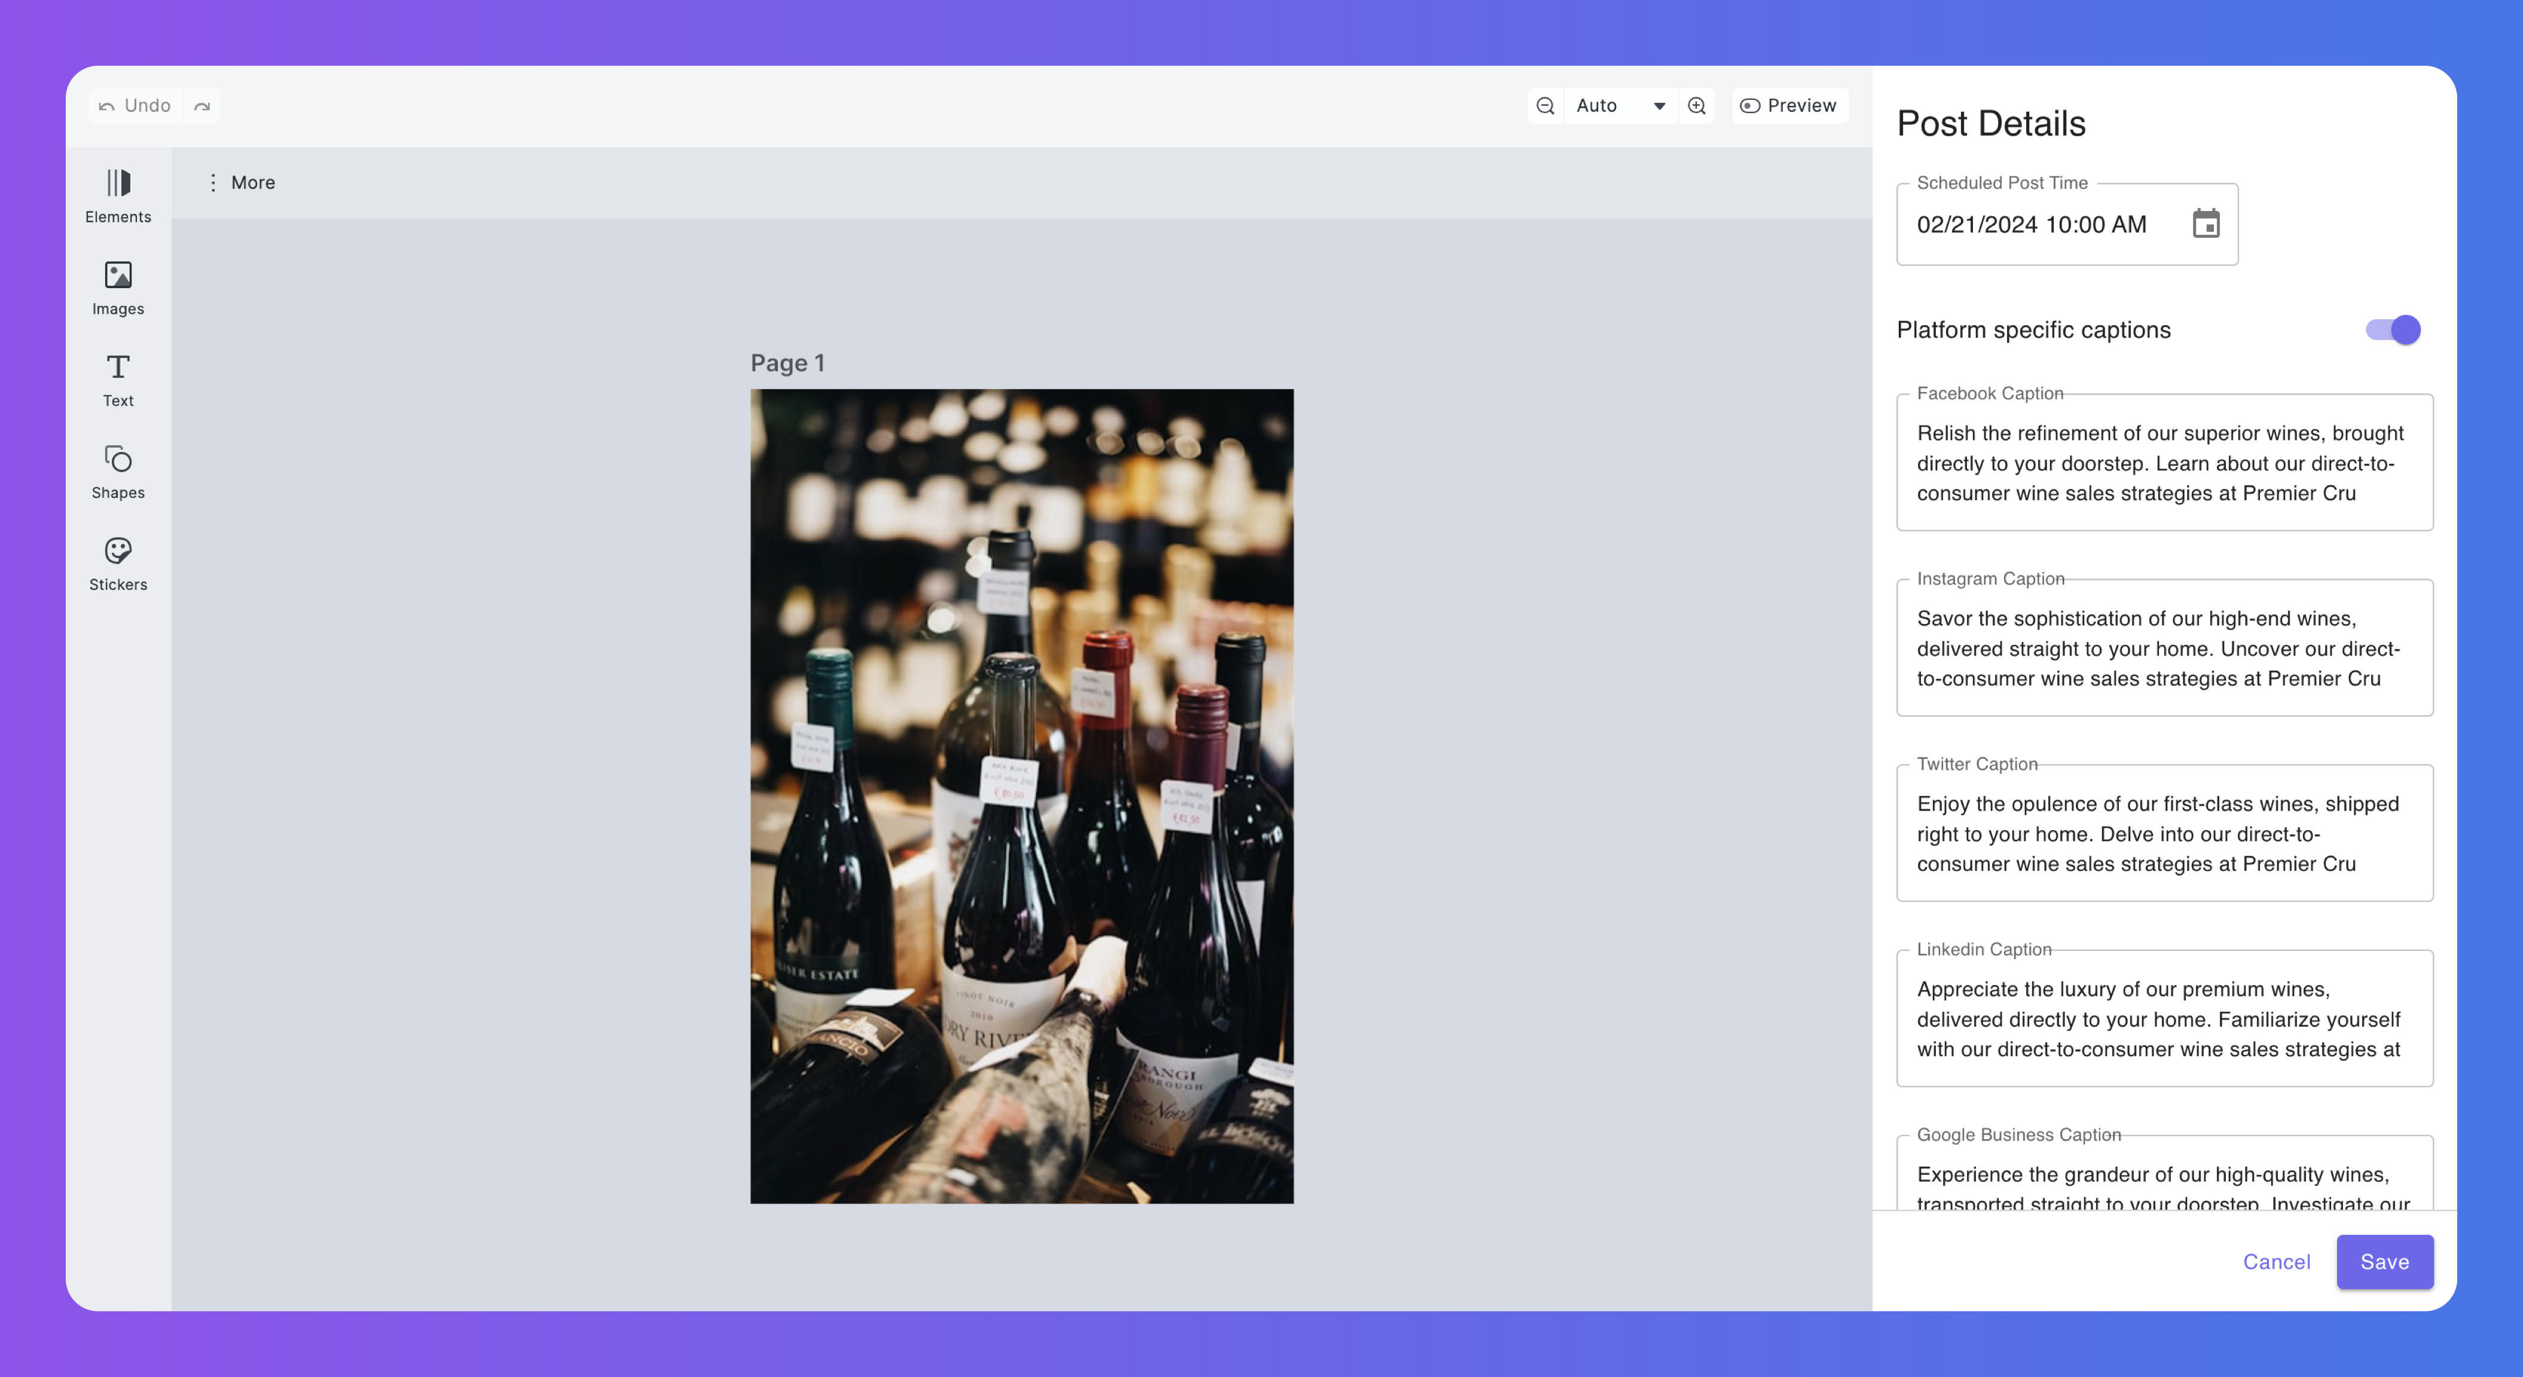This screenshot has height=1377, width=2523.
Task: Select the wine bottles page image
Action: (x=1022, y=795)
